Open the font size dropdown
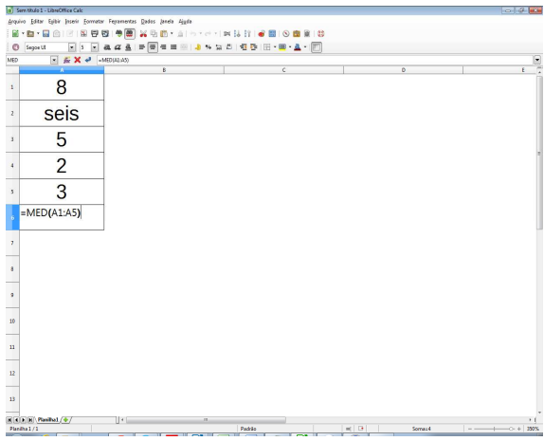This screenshot has width=544, height=441. point(95,47)
